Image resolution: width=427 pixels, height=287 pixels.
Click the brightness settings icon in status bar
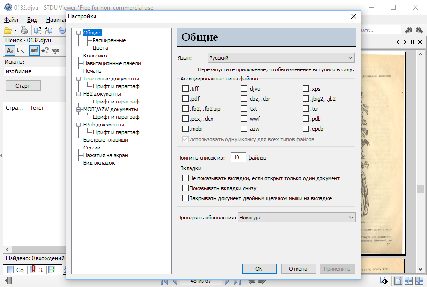384,281
